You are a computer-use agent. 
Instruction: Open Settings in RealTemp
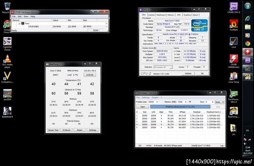(93, 130)
